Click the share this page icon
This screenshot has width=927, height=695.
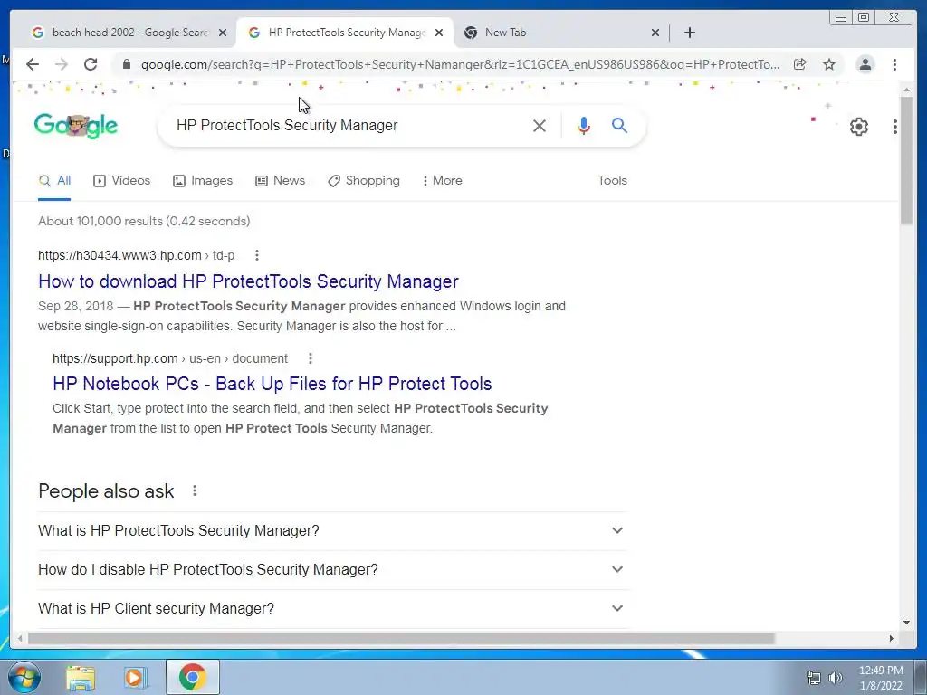point(799,64)
